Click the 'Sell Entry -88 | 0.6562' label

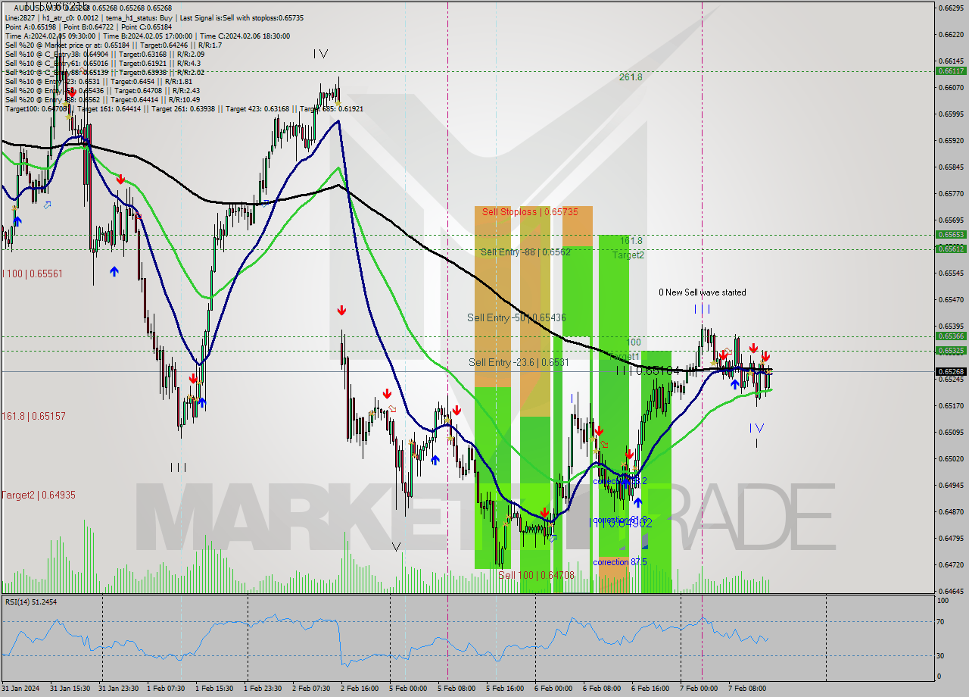tap(525, 252)
